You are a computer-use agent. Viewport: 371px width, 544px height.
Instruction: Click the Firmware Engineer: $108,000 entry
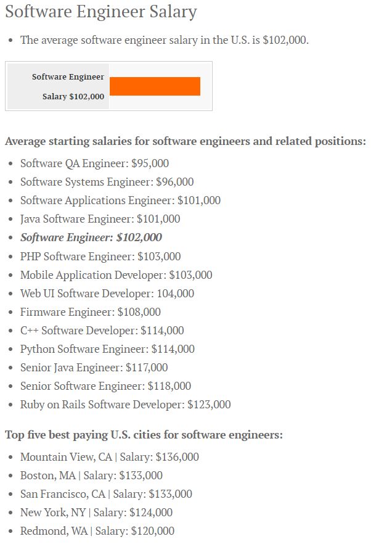90,312
